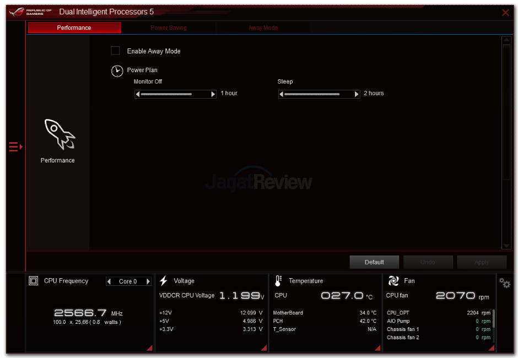Switch to the Away Mode tab
Image resolution: width=518 pixels, height=358 pixels.
pos(263,28)
